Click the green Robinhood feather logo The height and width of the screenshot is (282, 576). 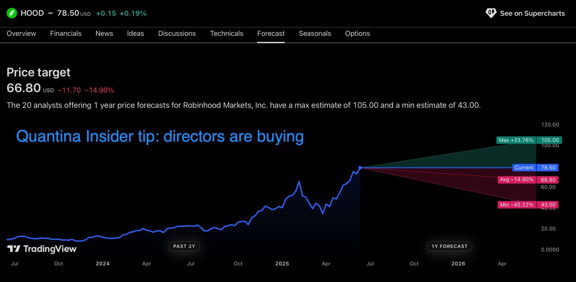(12, 13)
